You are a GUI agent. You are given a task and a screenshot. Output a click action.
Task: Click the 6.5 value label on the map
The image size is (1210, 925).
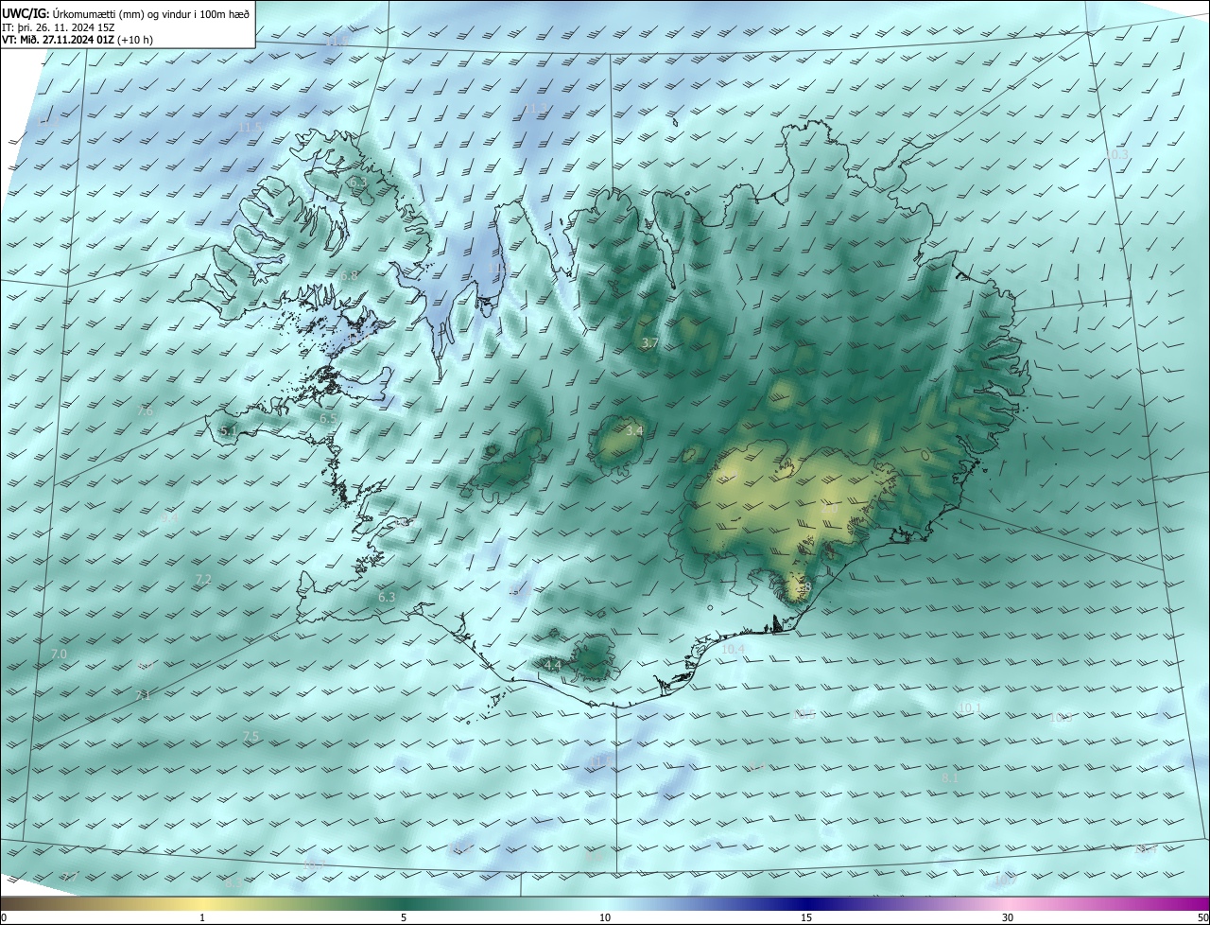pos(328,418)
